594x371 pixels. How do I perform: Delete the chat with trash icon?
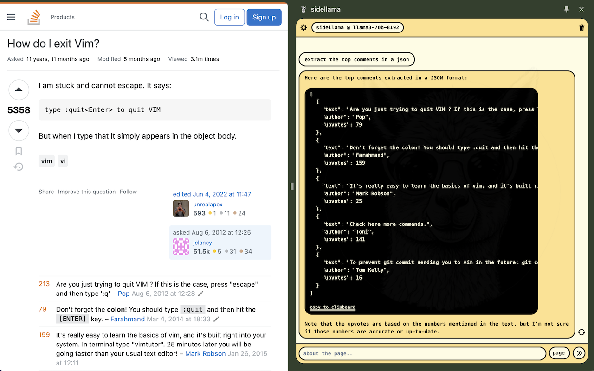(x=581, y=27)
